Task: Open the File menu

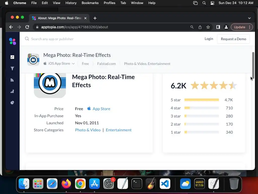Action: (x=34, y=3)
